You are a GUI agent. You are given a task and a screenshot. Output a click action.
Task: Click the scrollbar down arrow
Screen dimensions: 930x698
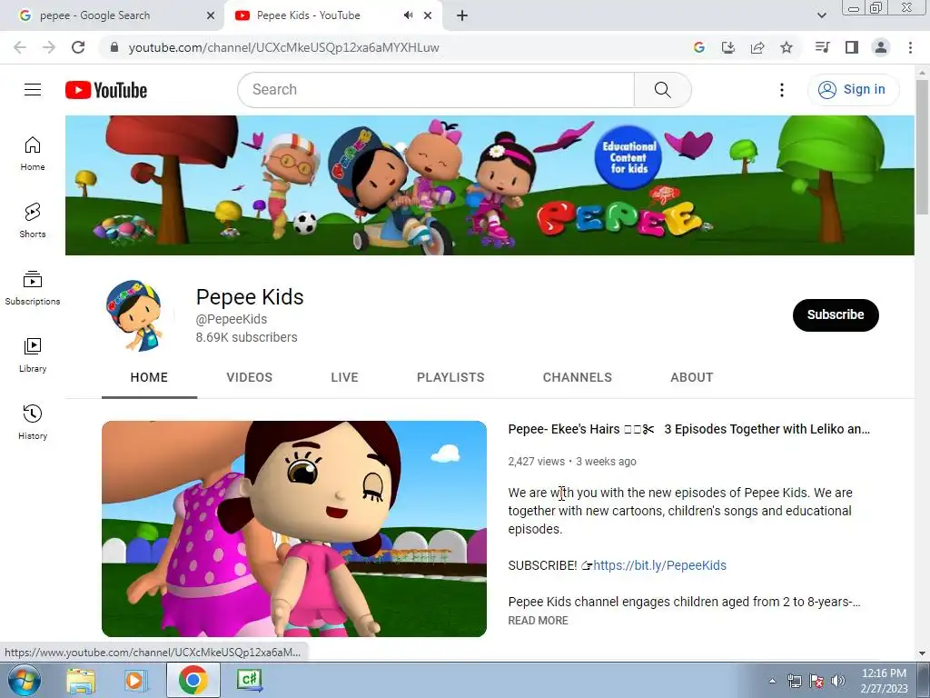(x=922, y=653)
